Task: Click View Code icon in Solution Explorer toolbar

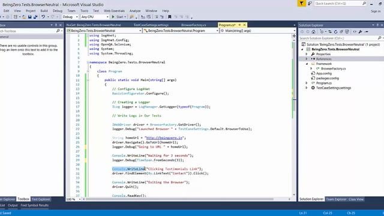Action: (355, 32)
